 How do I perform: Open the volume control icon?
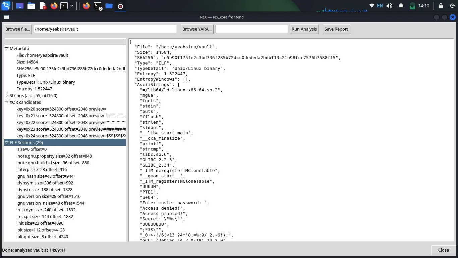click(x=389, y=6)
